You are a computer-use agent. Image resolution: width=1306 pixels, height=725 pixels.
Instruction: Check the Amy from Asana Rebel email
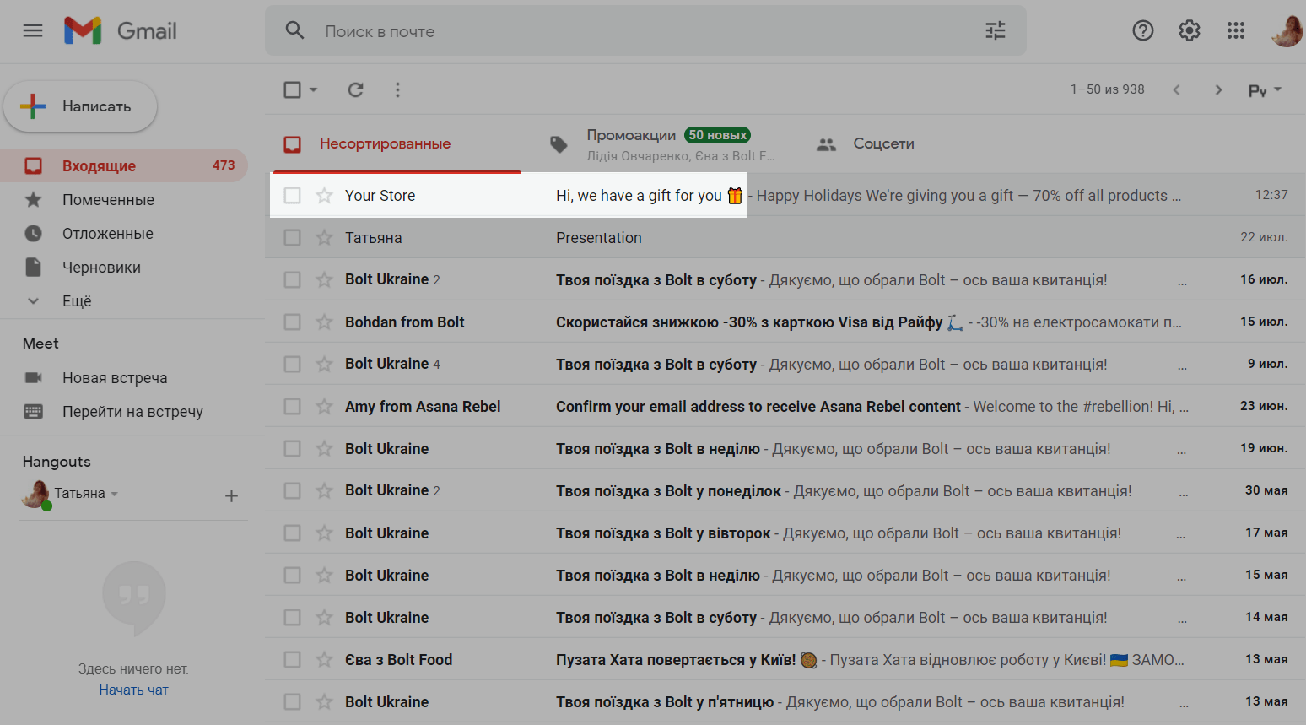[292, 407]
